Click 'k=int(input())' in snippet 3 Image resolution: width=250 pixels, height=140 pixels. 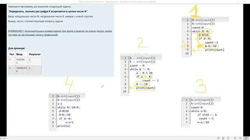click(x=202, y=104)
